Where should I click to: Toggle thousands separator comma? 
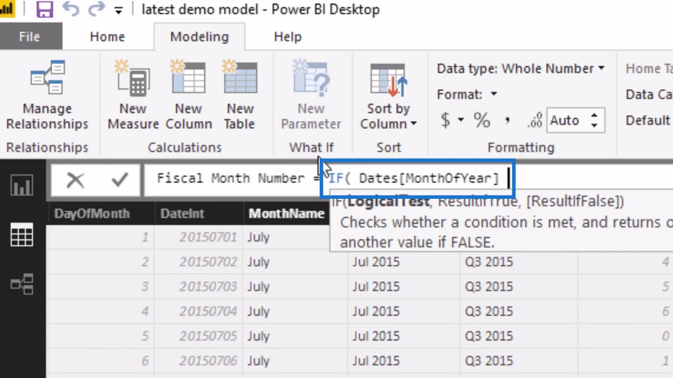(508, 120)
